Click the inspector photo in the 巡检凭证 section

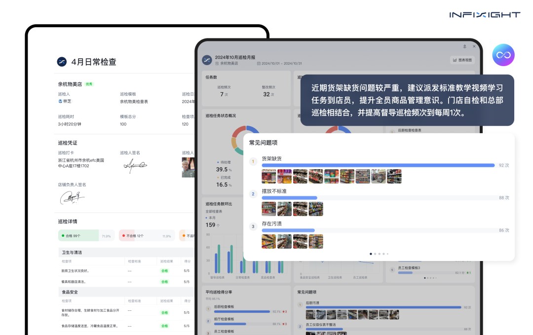(189, 167)
